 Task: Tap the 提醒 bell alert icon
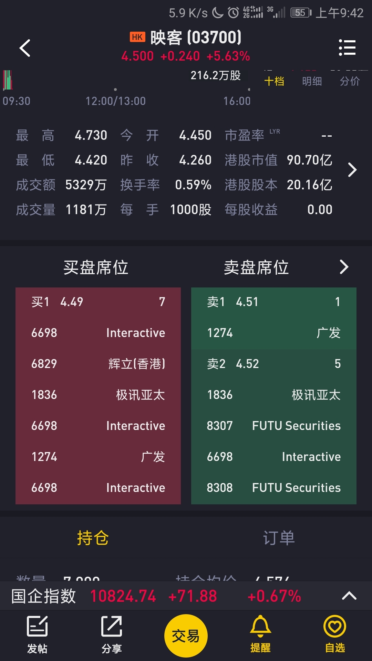[260, 633]
